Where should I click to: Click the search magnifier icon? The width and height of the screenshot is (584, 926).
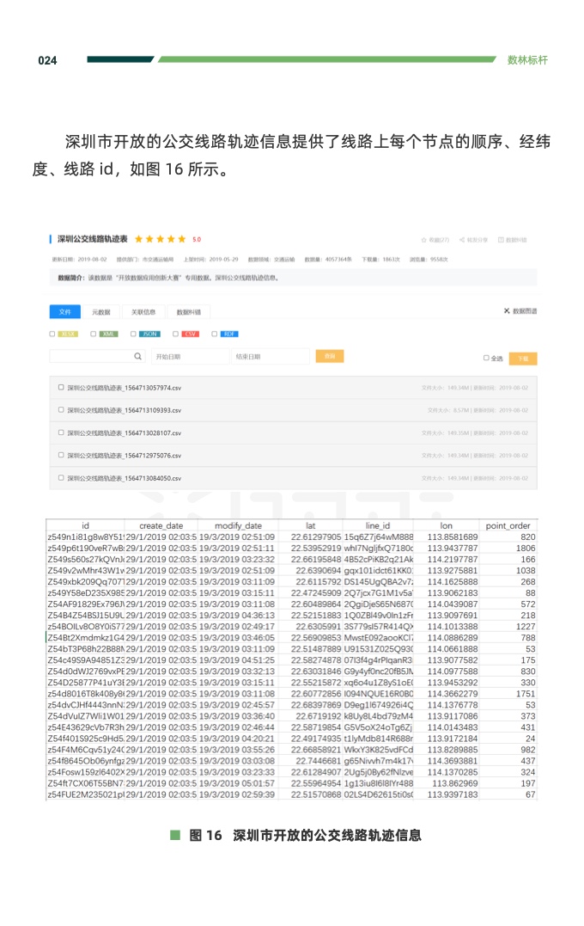click(138, 356)
